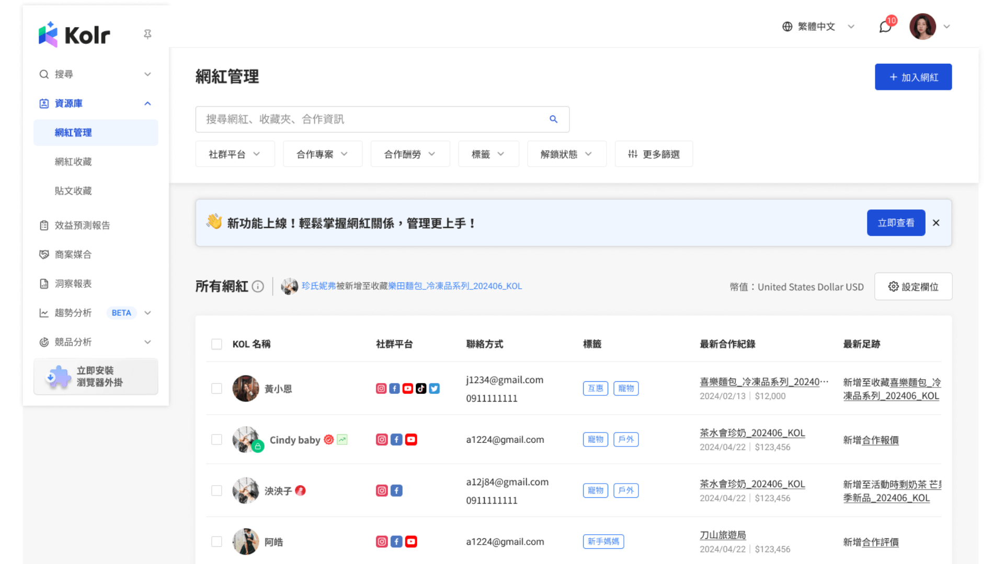
Task: Open the user avatar menu
Action: point(922,26)
